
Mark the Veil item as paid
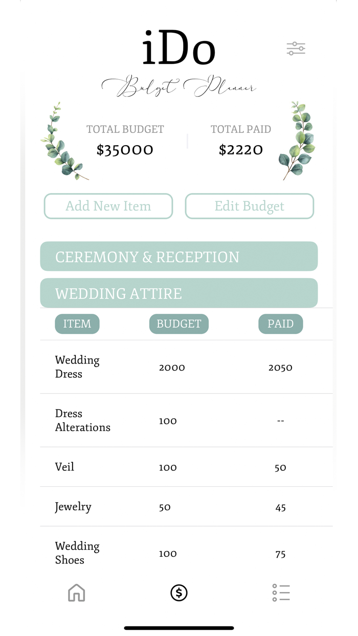coord(280,467)
